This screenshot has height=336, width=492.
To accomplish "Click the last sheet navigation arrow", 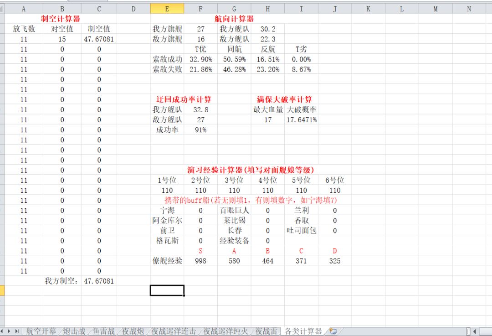I will tap(17, 331).
